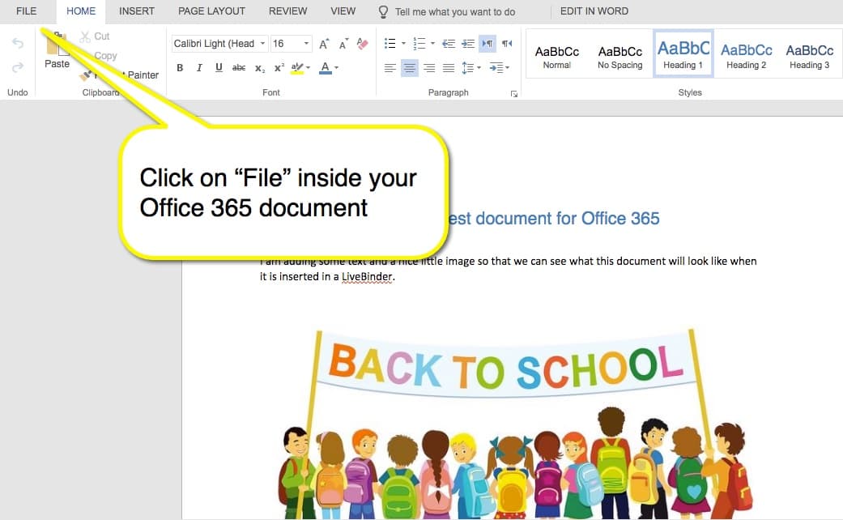
Task: Apply the Heading 3 style
Action: [x=810, y=57]
